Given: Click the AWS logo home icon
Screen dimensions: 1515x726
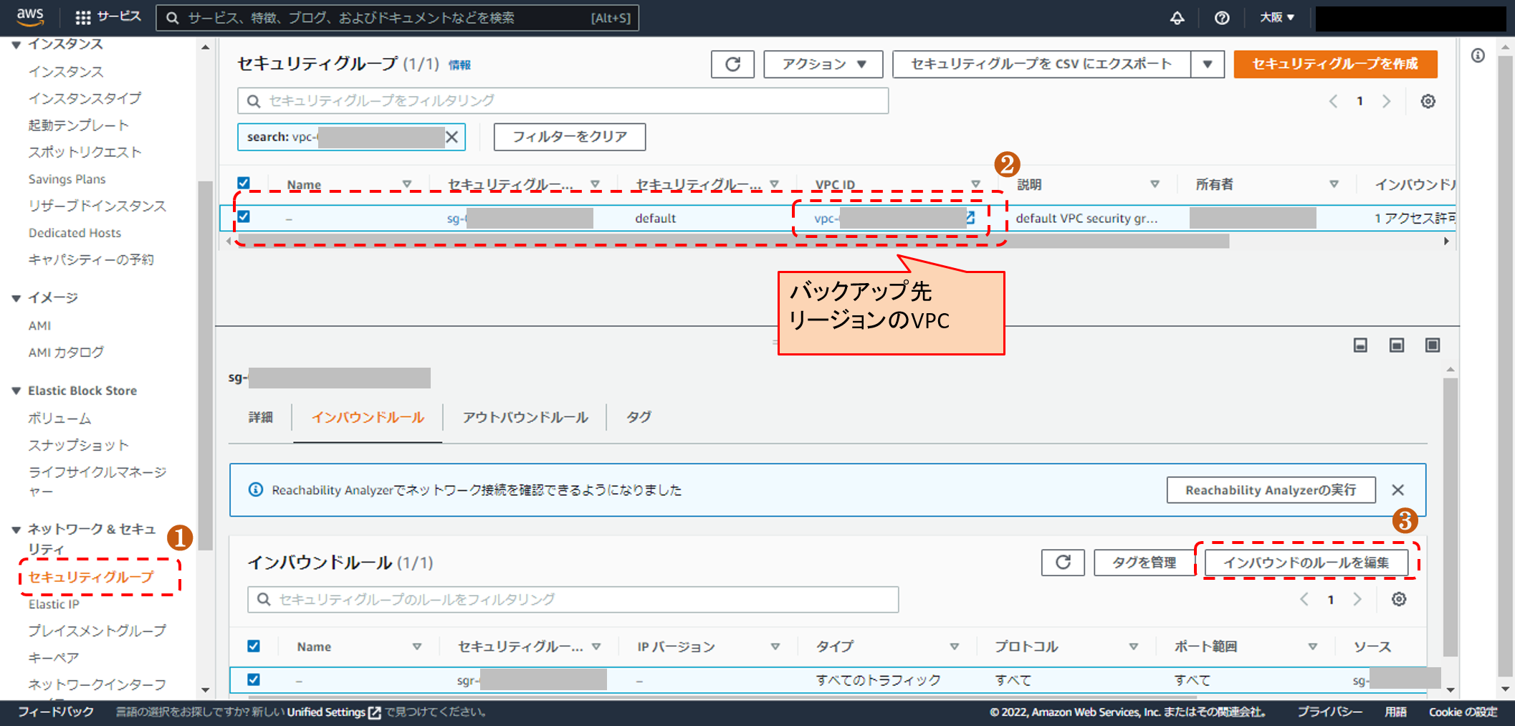Looking at the screenshot, I should (x=30, y=16).
